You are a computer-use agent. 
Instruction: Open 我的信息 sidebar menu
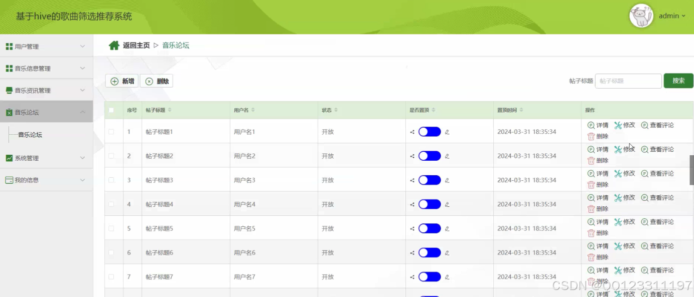click(47, 180)
